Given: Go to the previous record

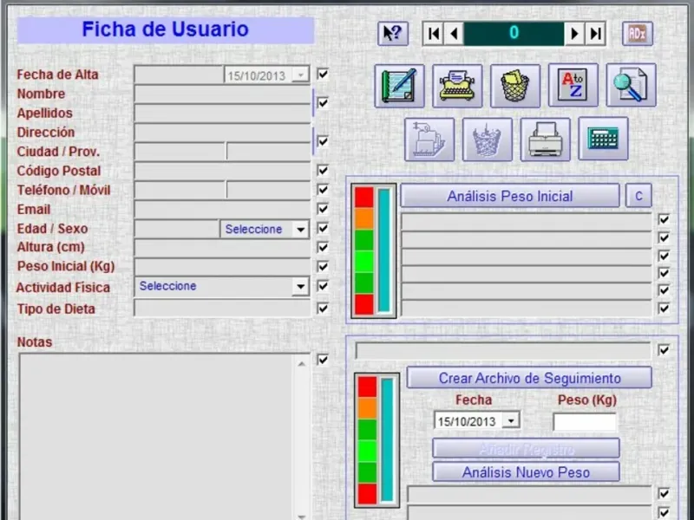Looking at the screenshot, I should pos(454,34).
